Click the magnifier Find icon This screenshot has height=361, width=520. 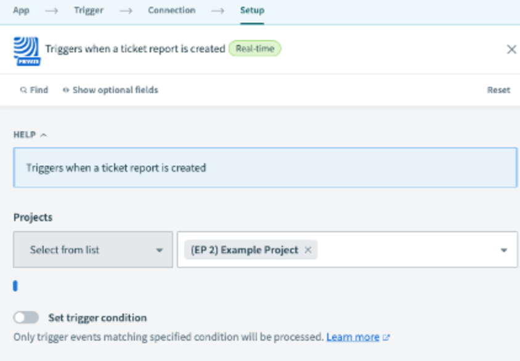click(23, 90)
